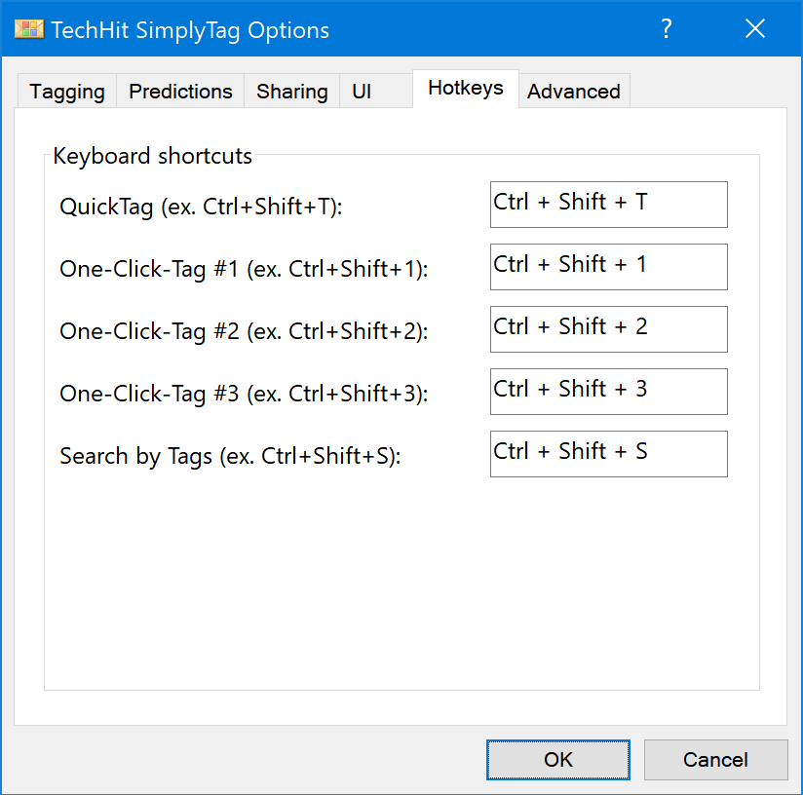Go to the Sharing tab
Viewport: 803px width, 795px height.
292,92
